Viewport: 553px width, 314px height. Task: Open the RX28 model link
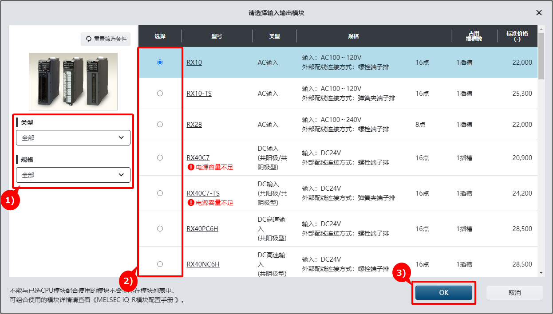pyautogui.click(x=194, y=125)
